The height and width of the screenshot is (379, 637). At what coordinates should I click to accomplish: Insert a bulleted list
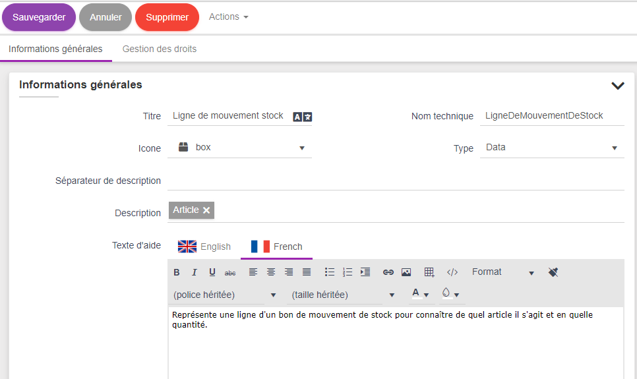click(330, 272)
